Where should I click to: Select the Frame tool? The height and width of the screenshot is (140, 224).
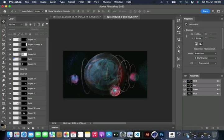3,44
